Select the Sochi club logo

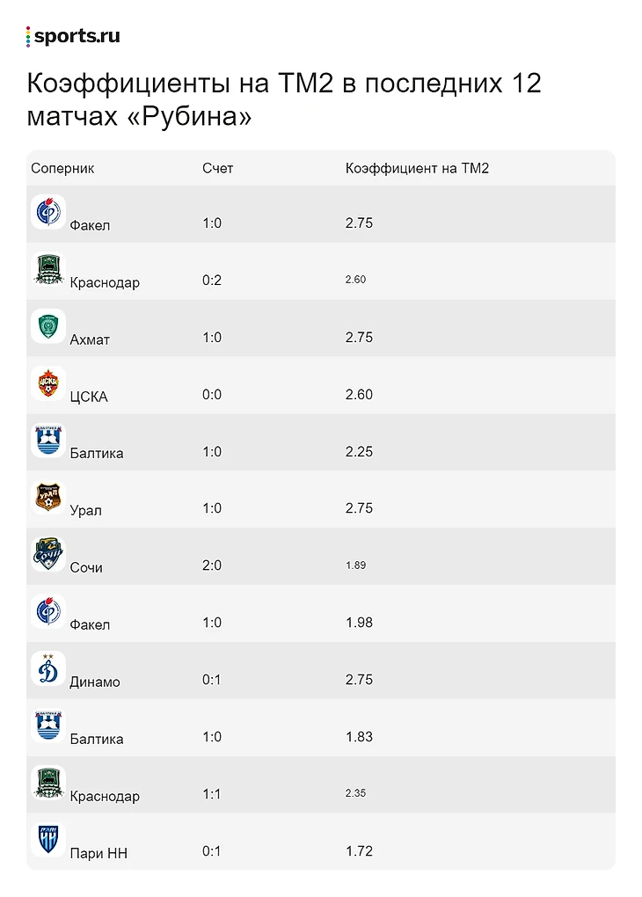coord(48,554)
